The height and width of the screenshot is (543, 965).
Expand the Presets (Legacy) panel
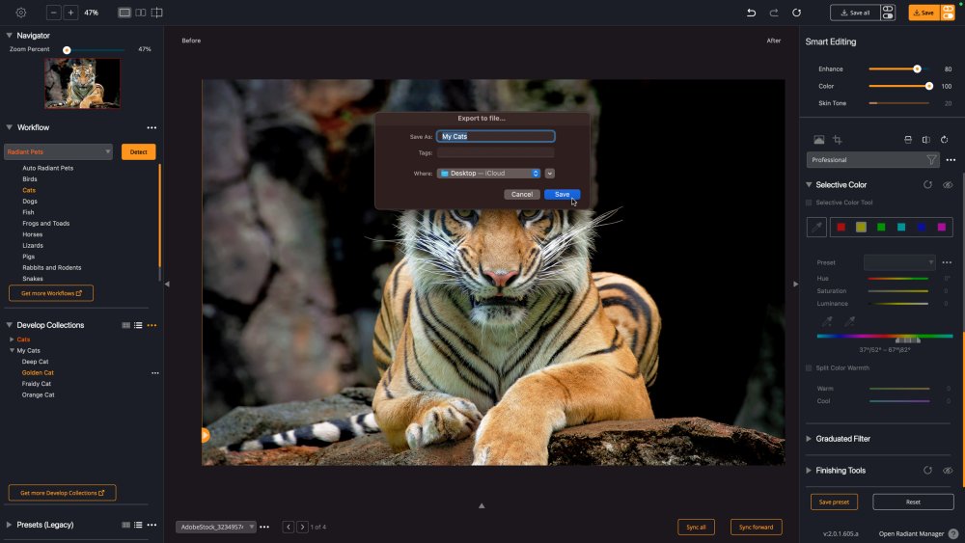pos(10,525)
